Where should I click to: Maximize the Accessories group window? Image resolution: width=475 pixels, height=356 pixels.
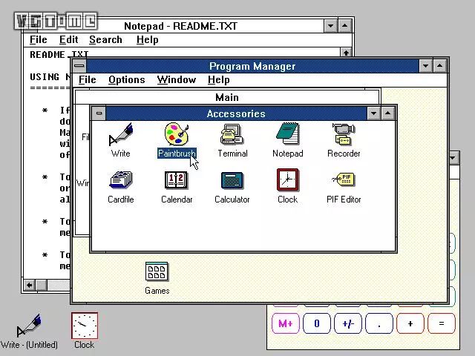[387, 113]
